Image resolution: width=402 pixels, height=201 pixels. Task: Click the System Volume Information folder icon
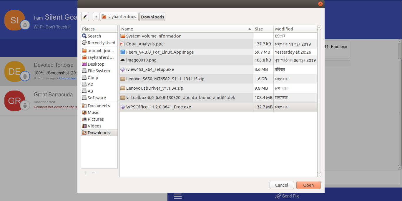click(123, 36)
